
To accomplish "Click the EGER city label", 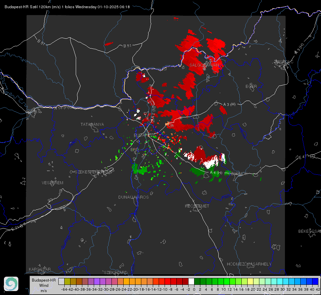I will [x=251, y=87].
